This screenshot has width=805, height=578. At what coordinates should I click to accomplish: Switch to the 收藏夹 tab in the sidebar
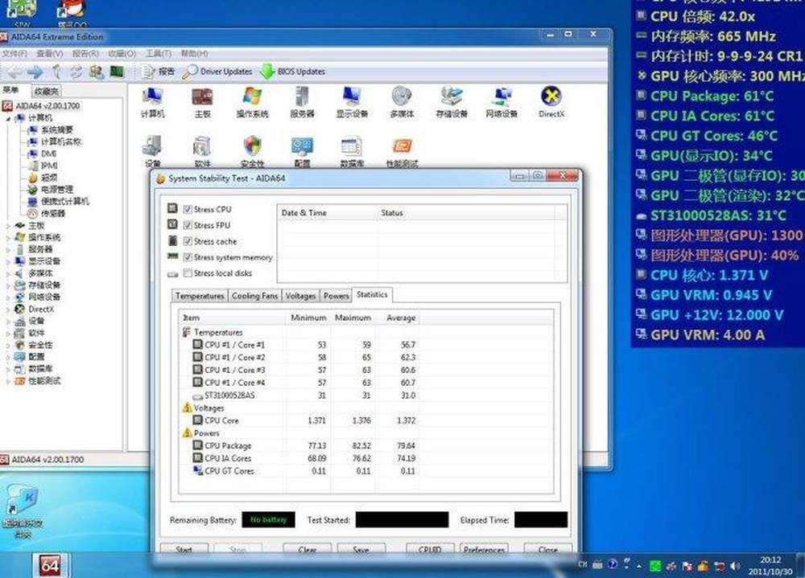pos(46,92)
